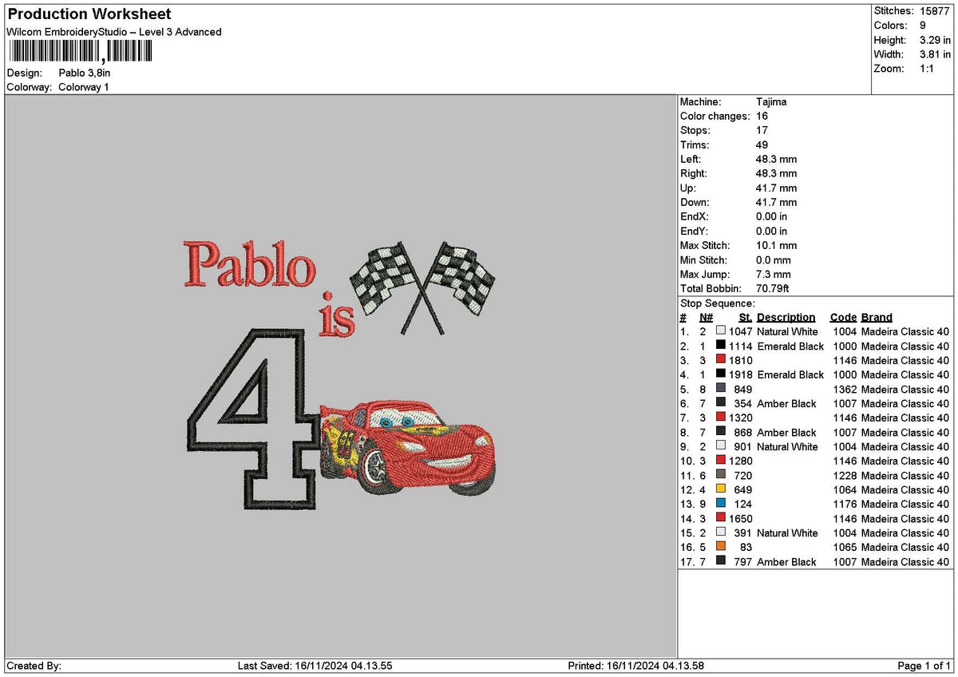
Task: Click the black swatch in stop row 2
Action: pos(721,345)
